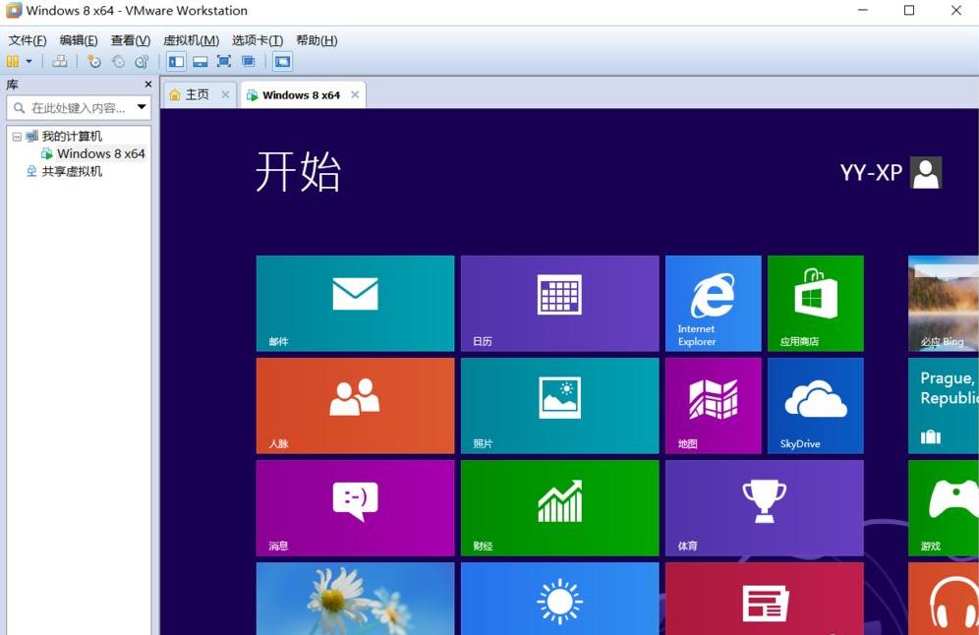Click inside the library search input field
The width and height of the screenshot is (979, 635).
coord(74,108)
